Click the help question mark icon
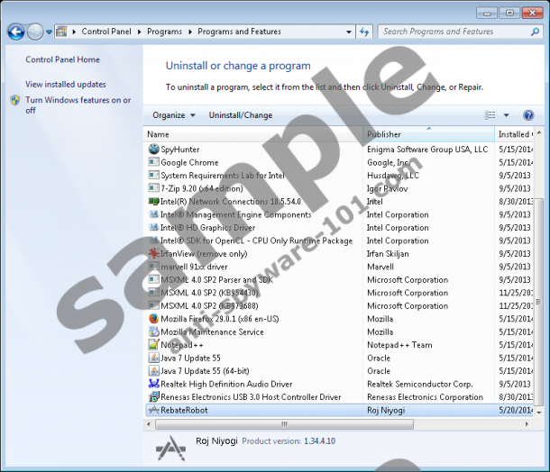550x472 pixels. tap(528, 115)
